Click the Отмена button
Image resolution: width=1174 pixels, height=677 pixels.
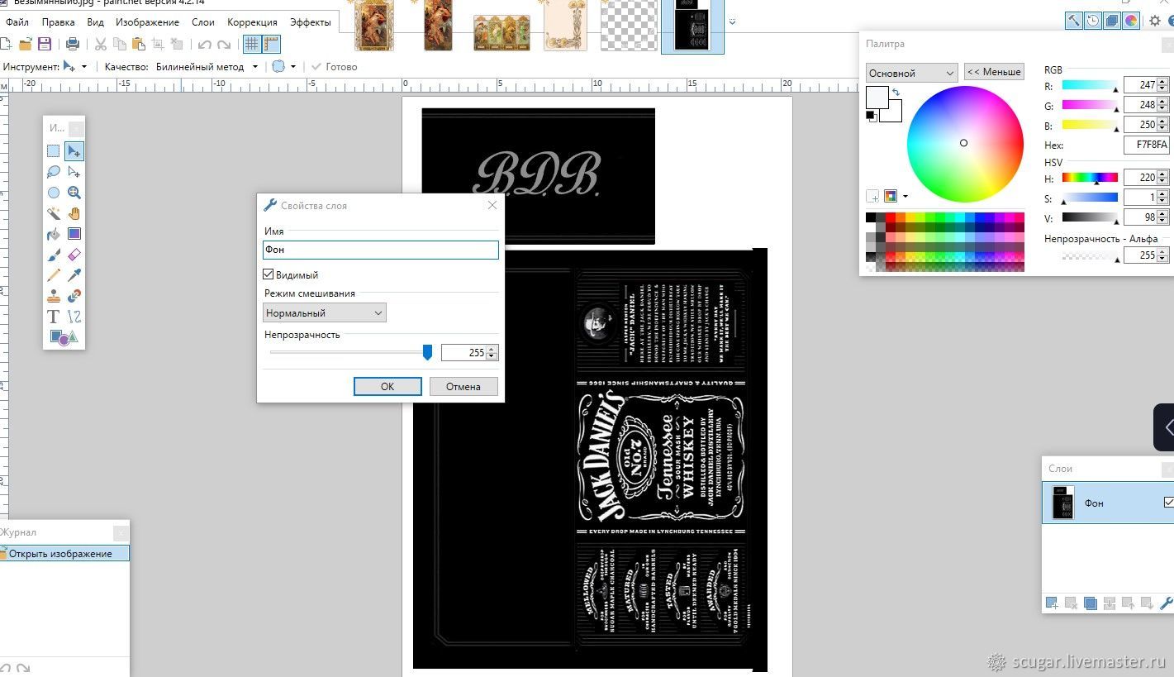click(463, 386)
